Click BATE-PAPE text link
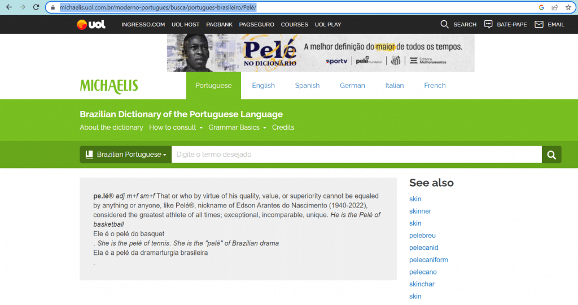The height and width of the screenshot is (305, 578). 511,25
